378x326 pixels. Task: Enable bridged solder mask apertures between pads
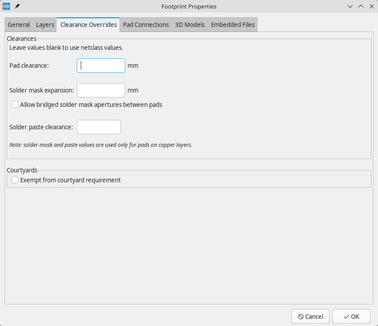pos(14,104)
